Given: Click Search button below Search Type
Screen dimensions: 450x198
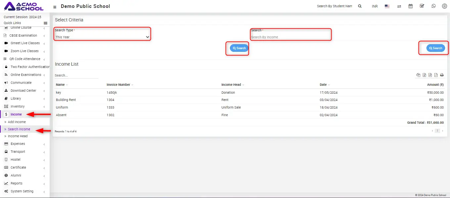Looking at the screenshot, I should (239, 48).
